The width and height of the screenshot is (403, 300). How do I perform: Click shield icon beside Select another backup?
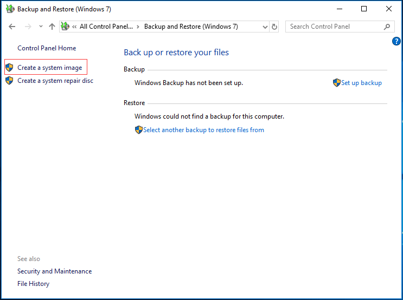click(138, 130)
